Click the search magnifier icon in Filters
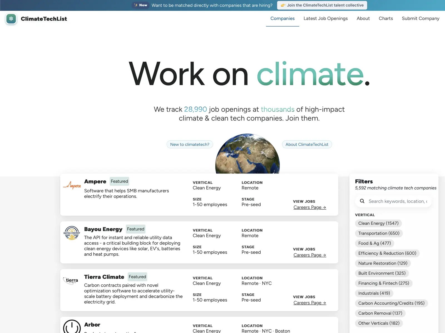 click(362, 201)
